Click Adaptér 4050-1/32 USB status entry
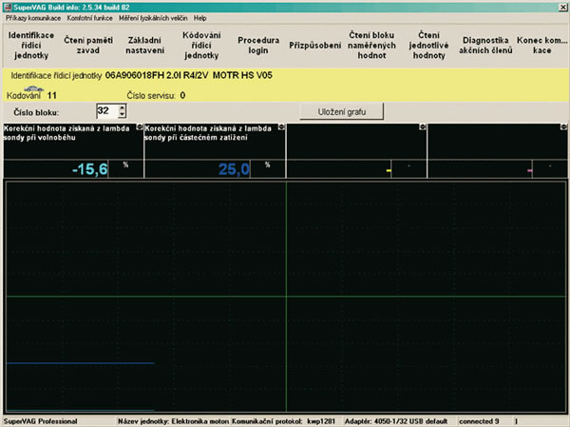The height and width of the screenshot is (427, 570). 396,421
